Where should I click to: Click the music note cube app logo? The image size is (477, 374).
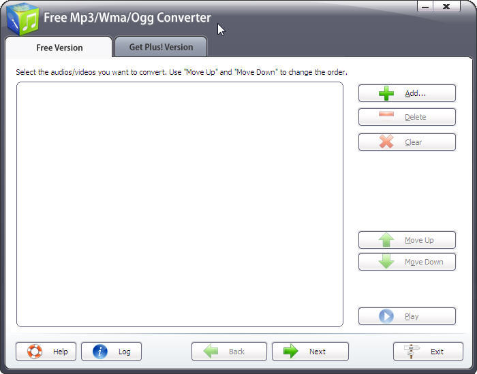22,19
